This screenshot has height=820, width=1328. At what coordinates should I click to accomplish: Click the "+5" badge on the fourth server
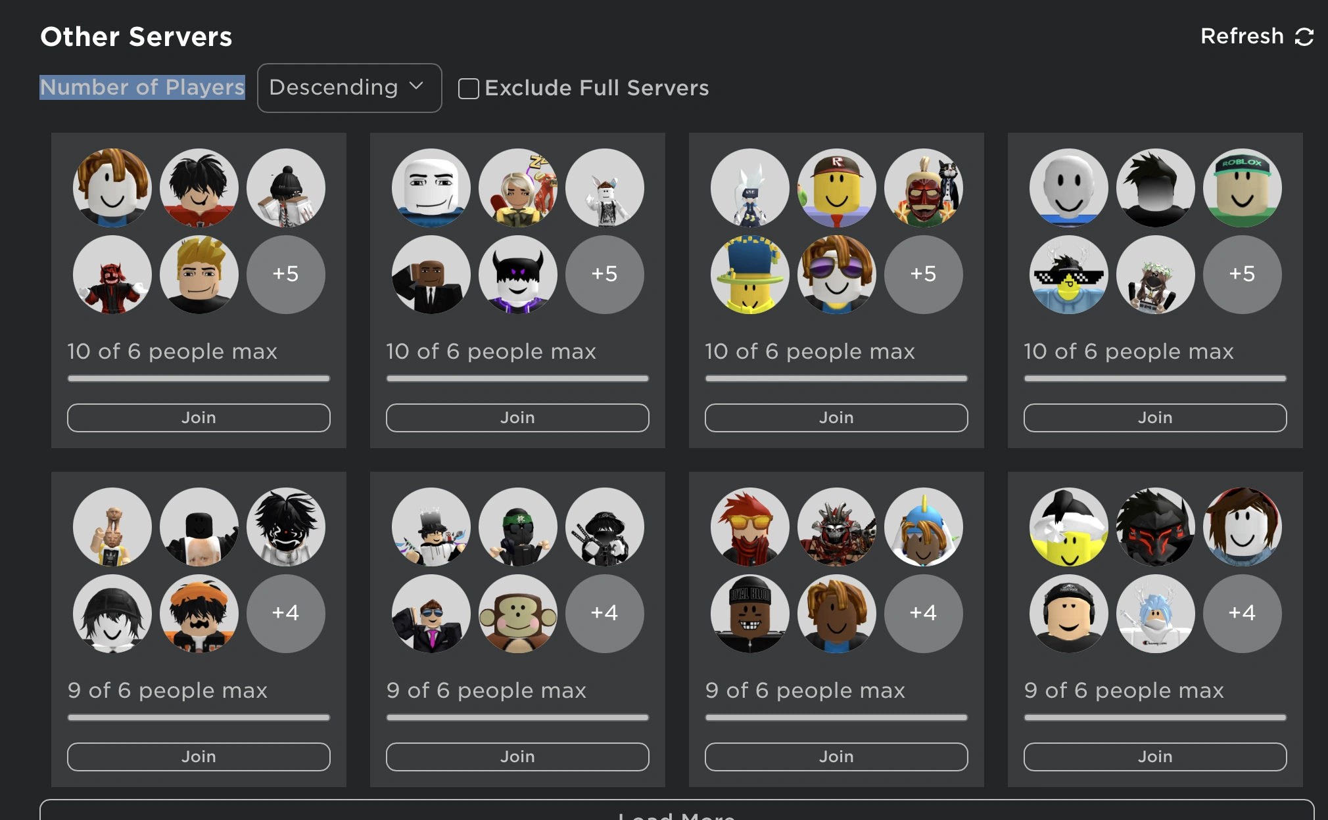[x=1242, y=275]
